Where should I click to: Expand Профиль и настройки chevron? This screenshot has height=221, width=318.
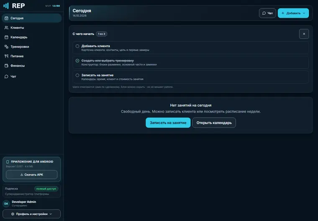[51, 214]
